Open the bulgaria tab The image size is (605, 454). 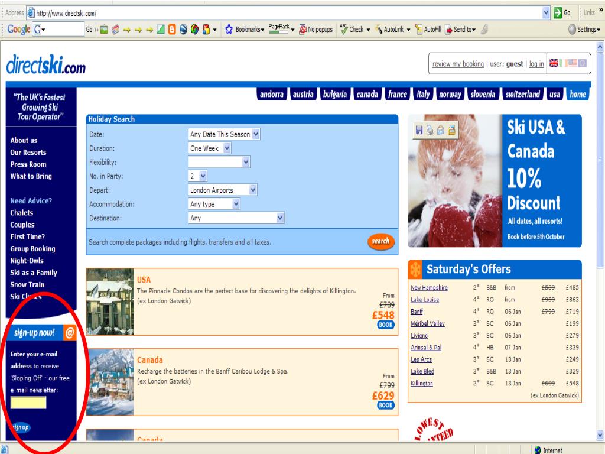coord(335,94)
